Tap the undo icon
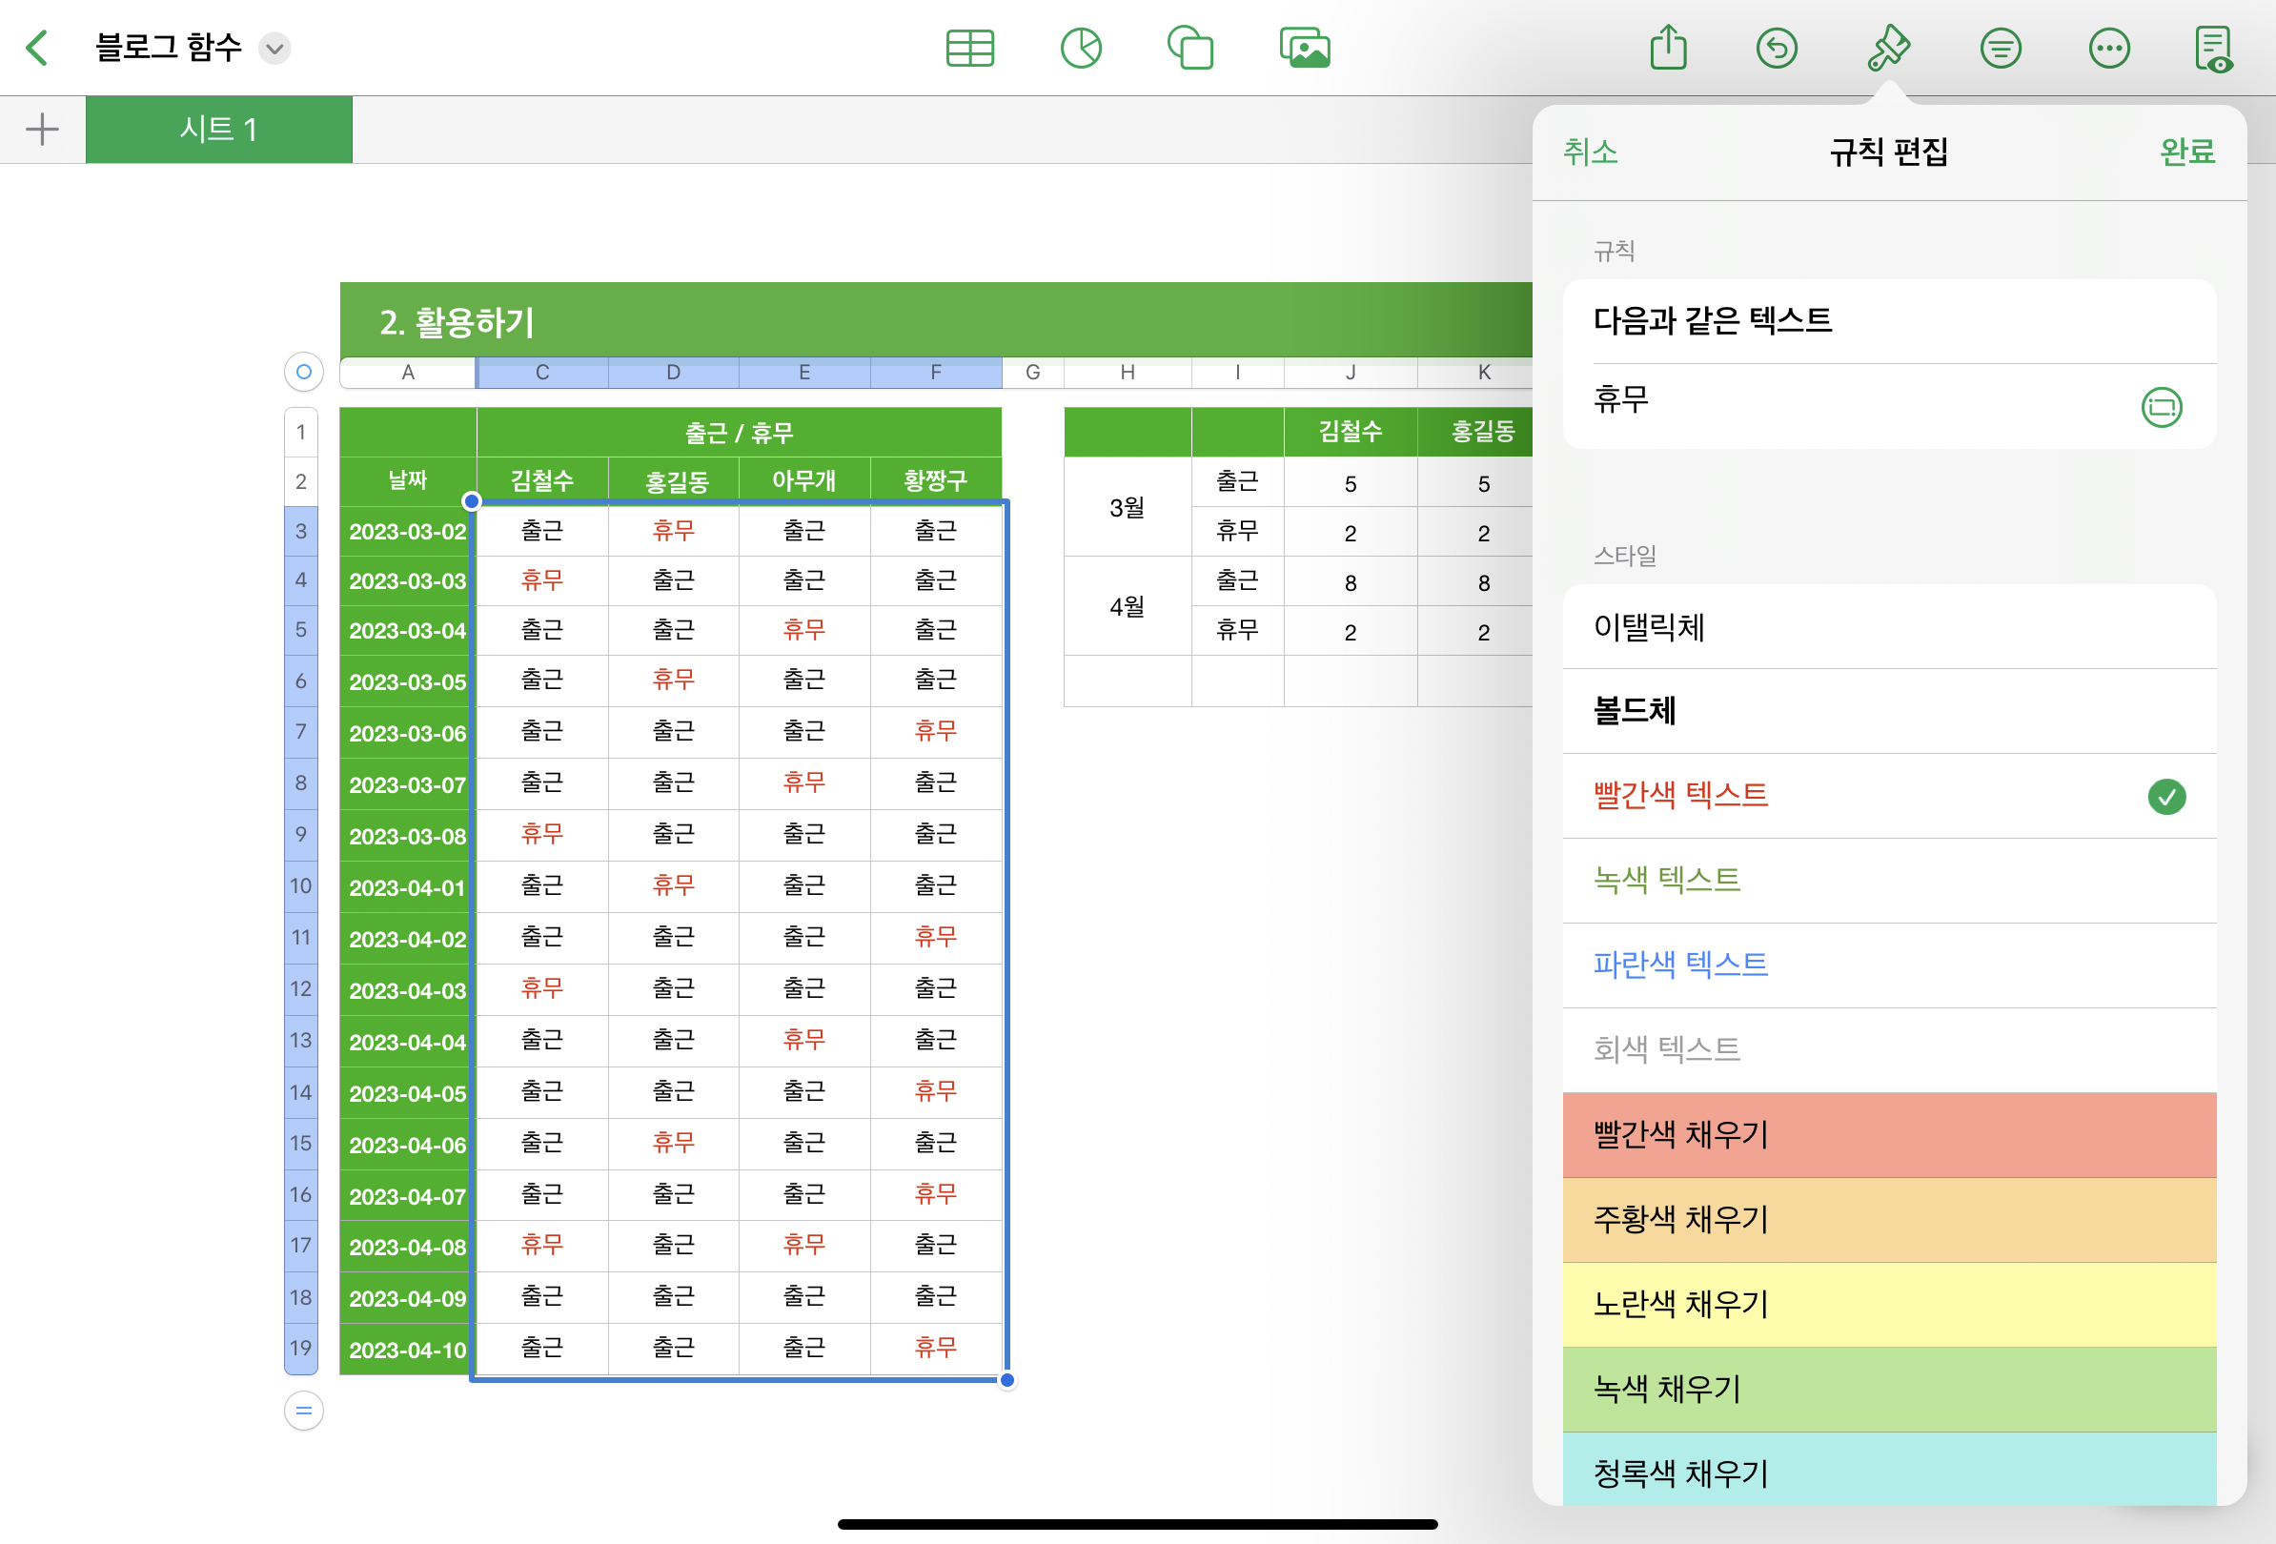 point(1776,48)
